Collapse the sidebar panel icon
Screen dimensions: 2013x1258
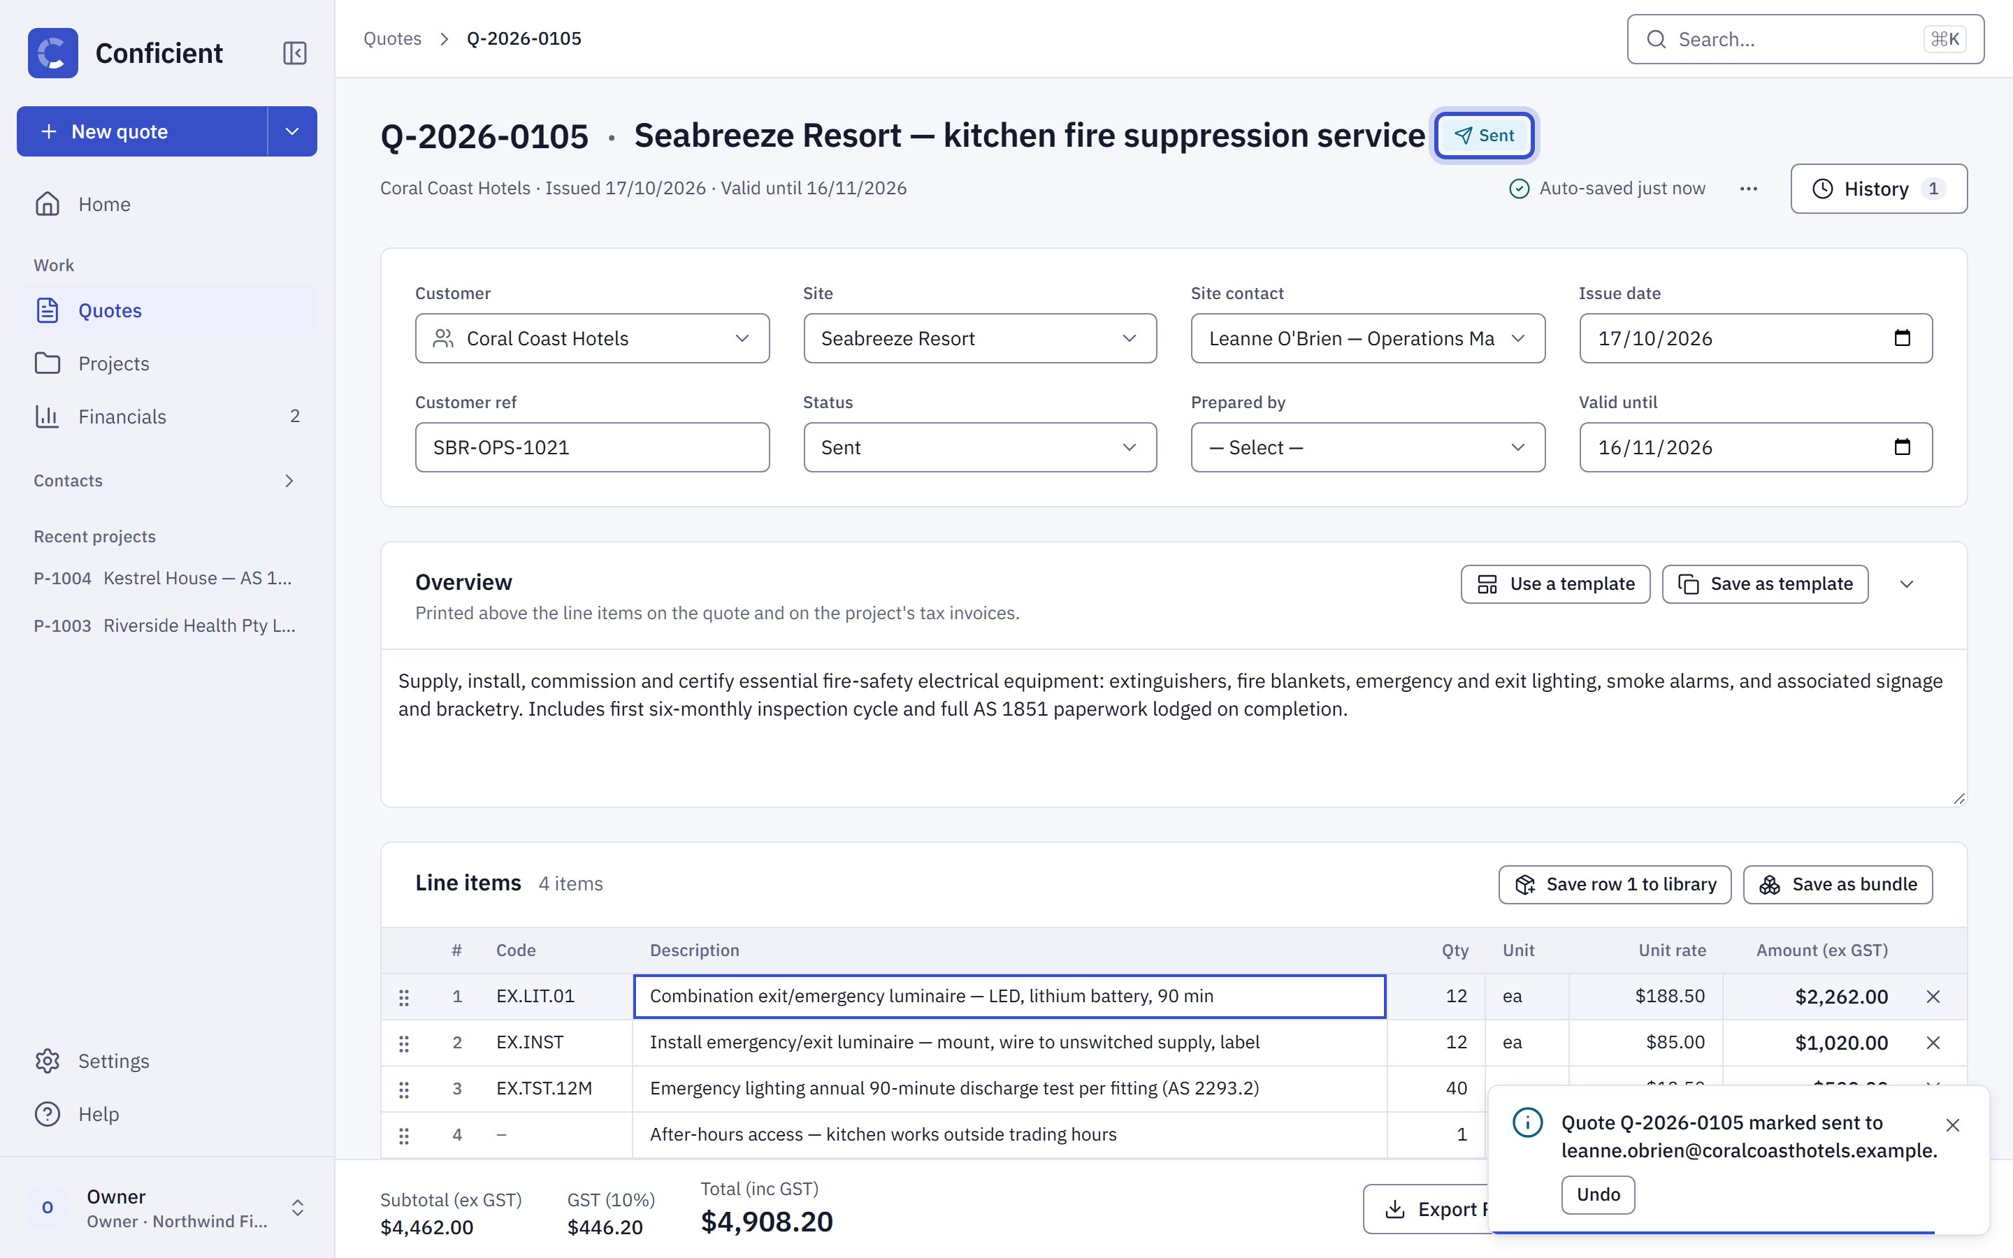coord(294,53)
